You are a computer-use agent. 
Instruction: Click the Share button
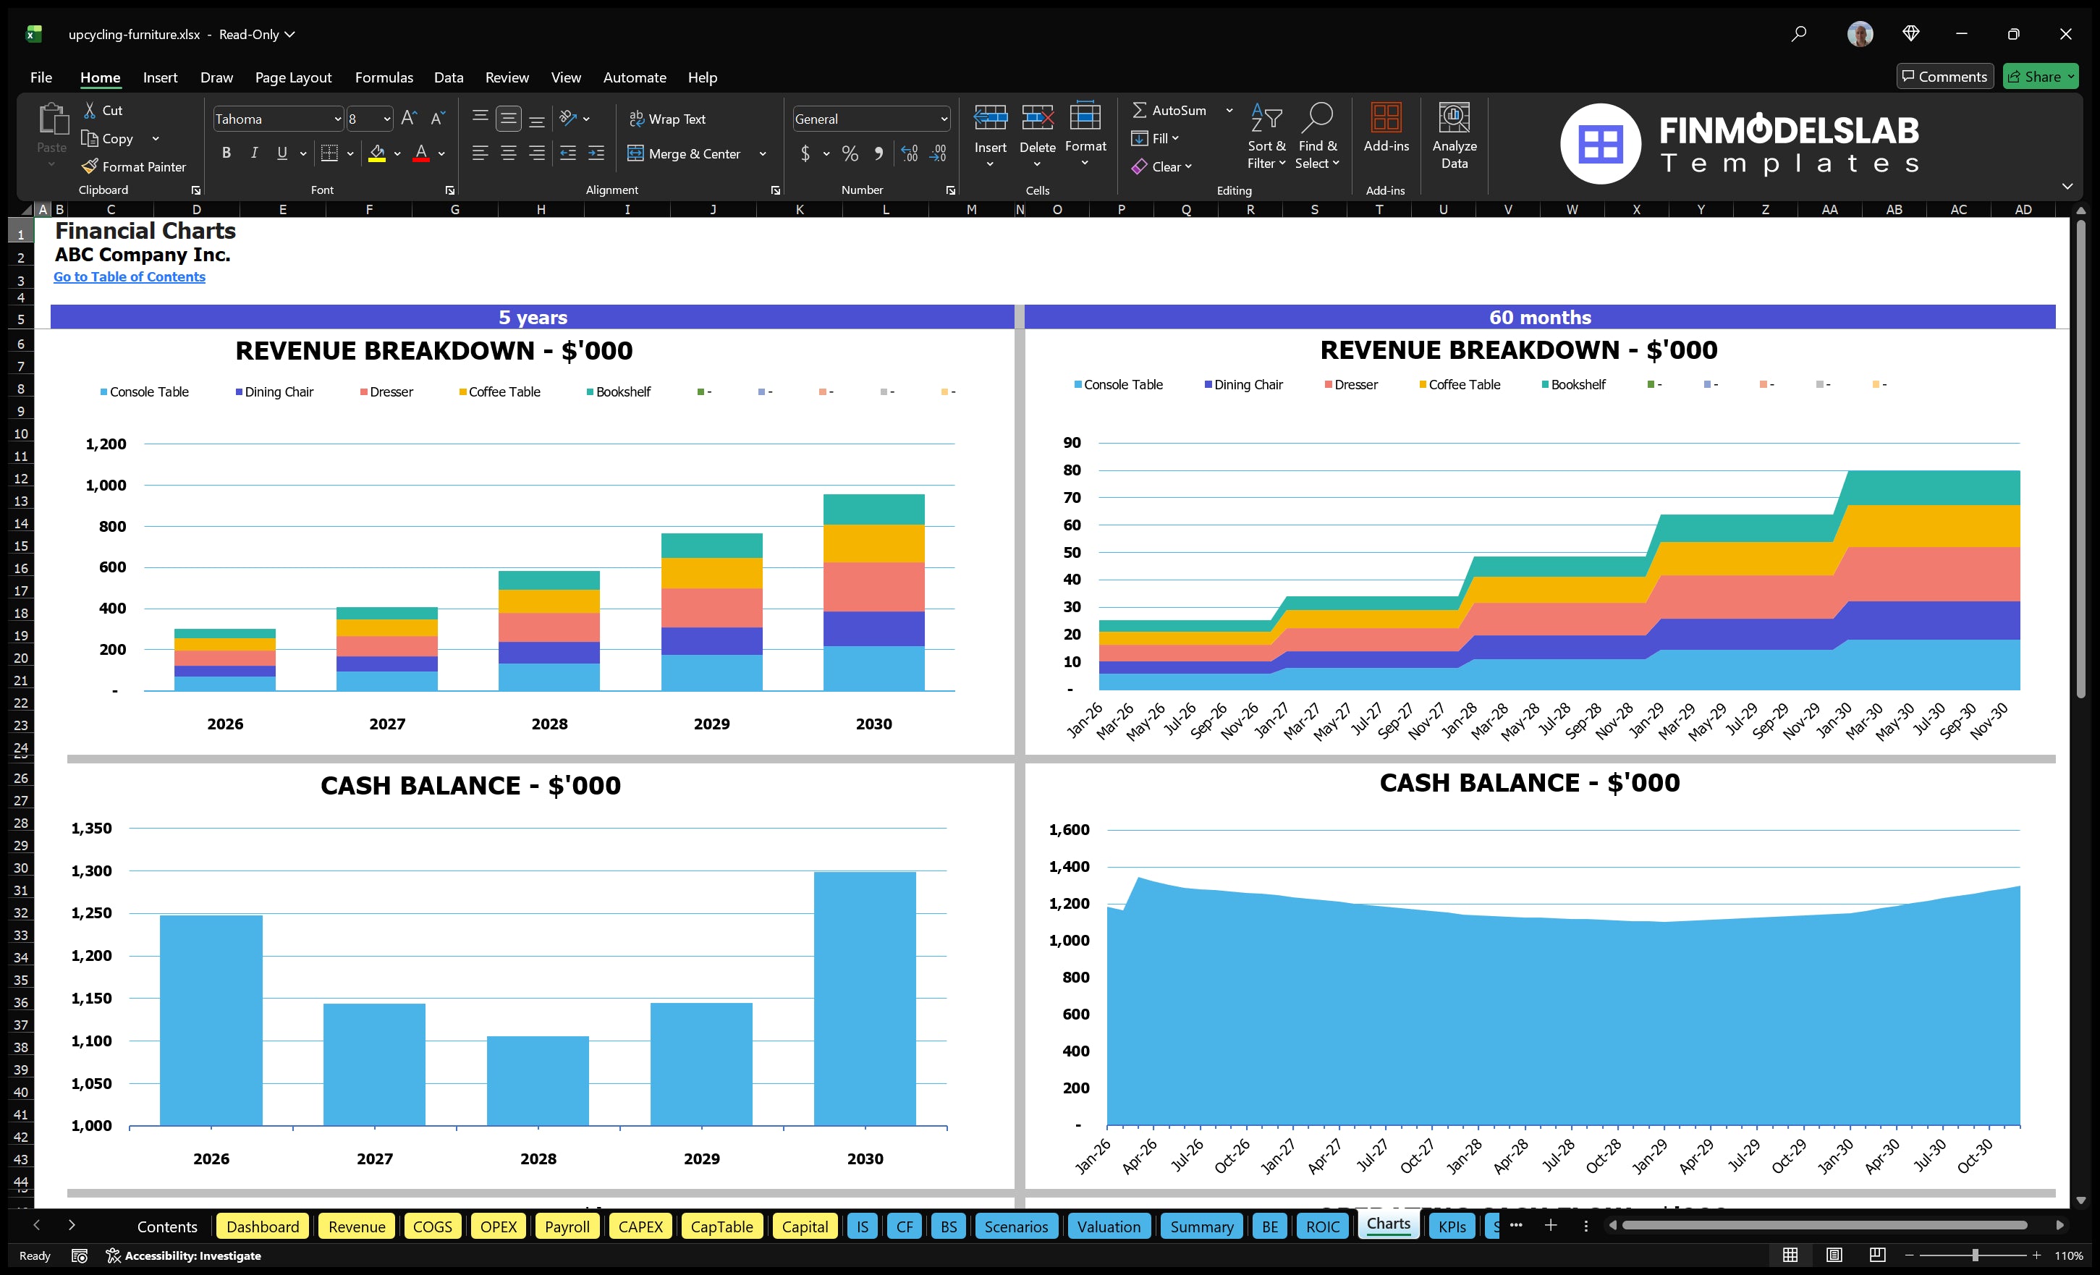pos(2041,76)
